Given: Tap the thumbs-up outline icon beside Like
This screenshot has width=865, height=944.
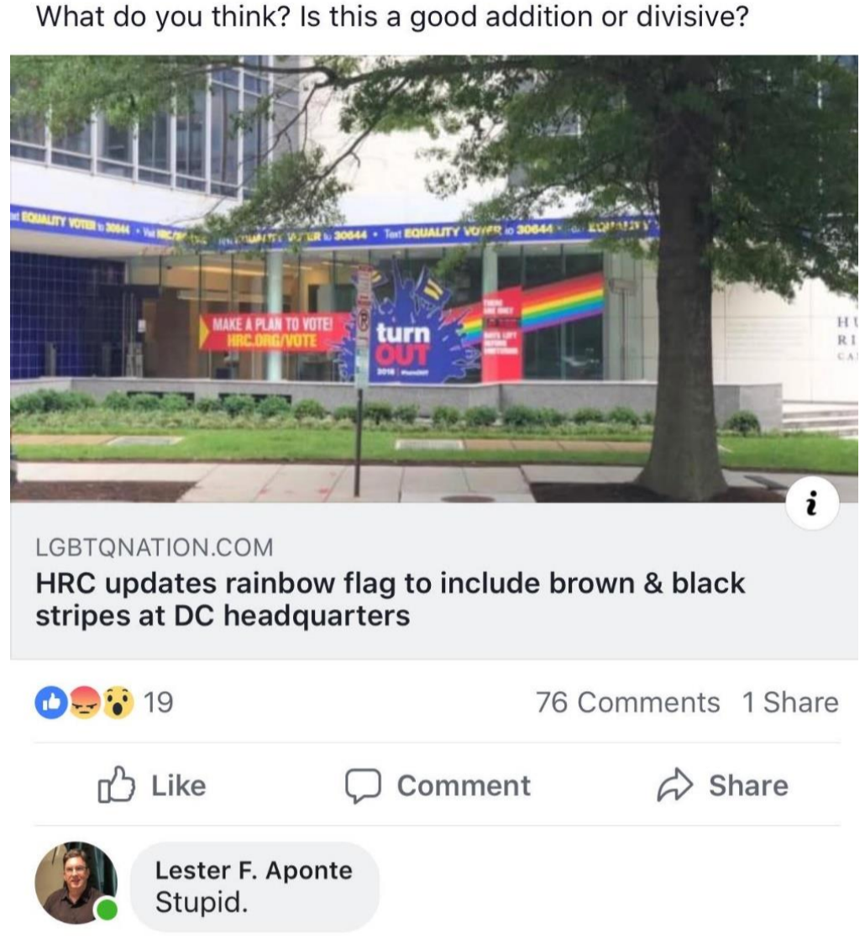Looking at the screenshot, I should tap(116, 784).
